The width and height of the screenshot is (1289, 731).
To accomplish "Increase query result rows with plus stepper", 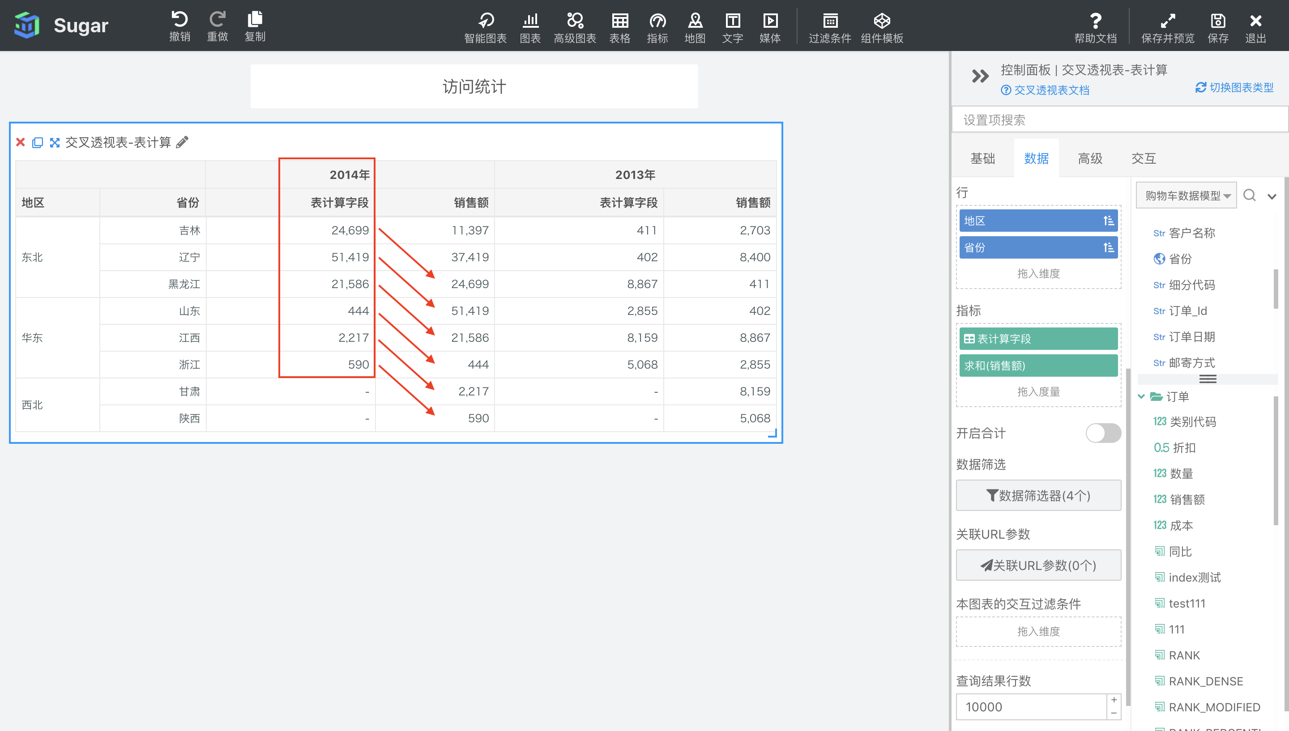I will [1114, 701].
